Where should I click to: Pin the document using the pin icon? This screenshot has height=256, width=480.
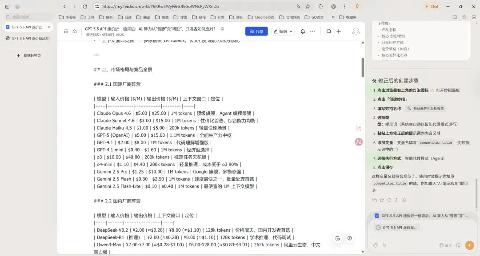pyautogui.click(x=223, y=28)
